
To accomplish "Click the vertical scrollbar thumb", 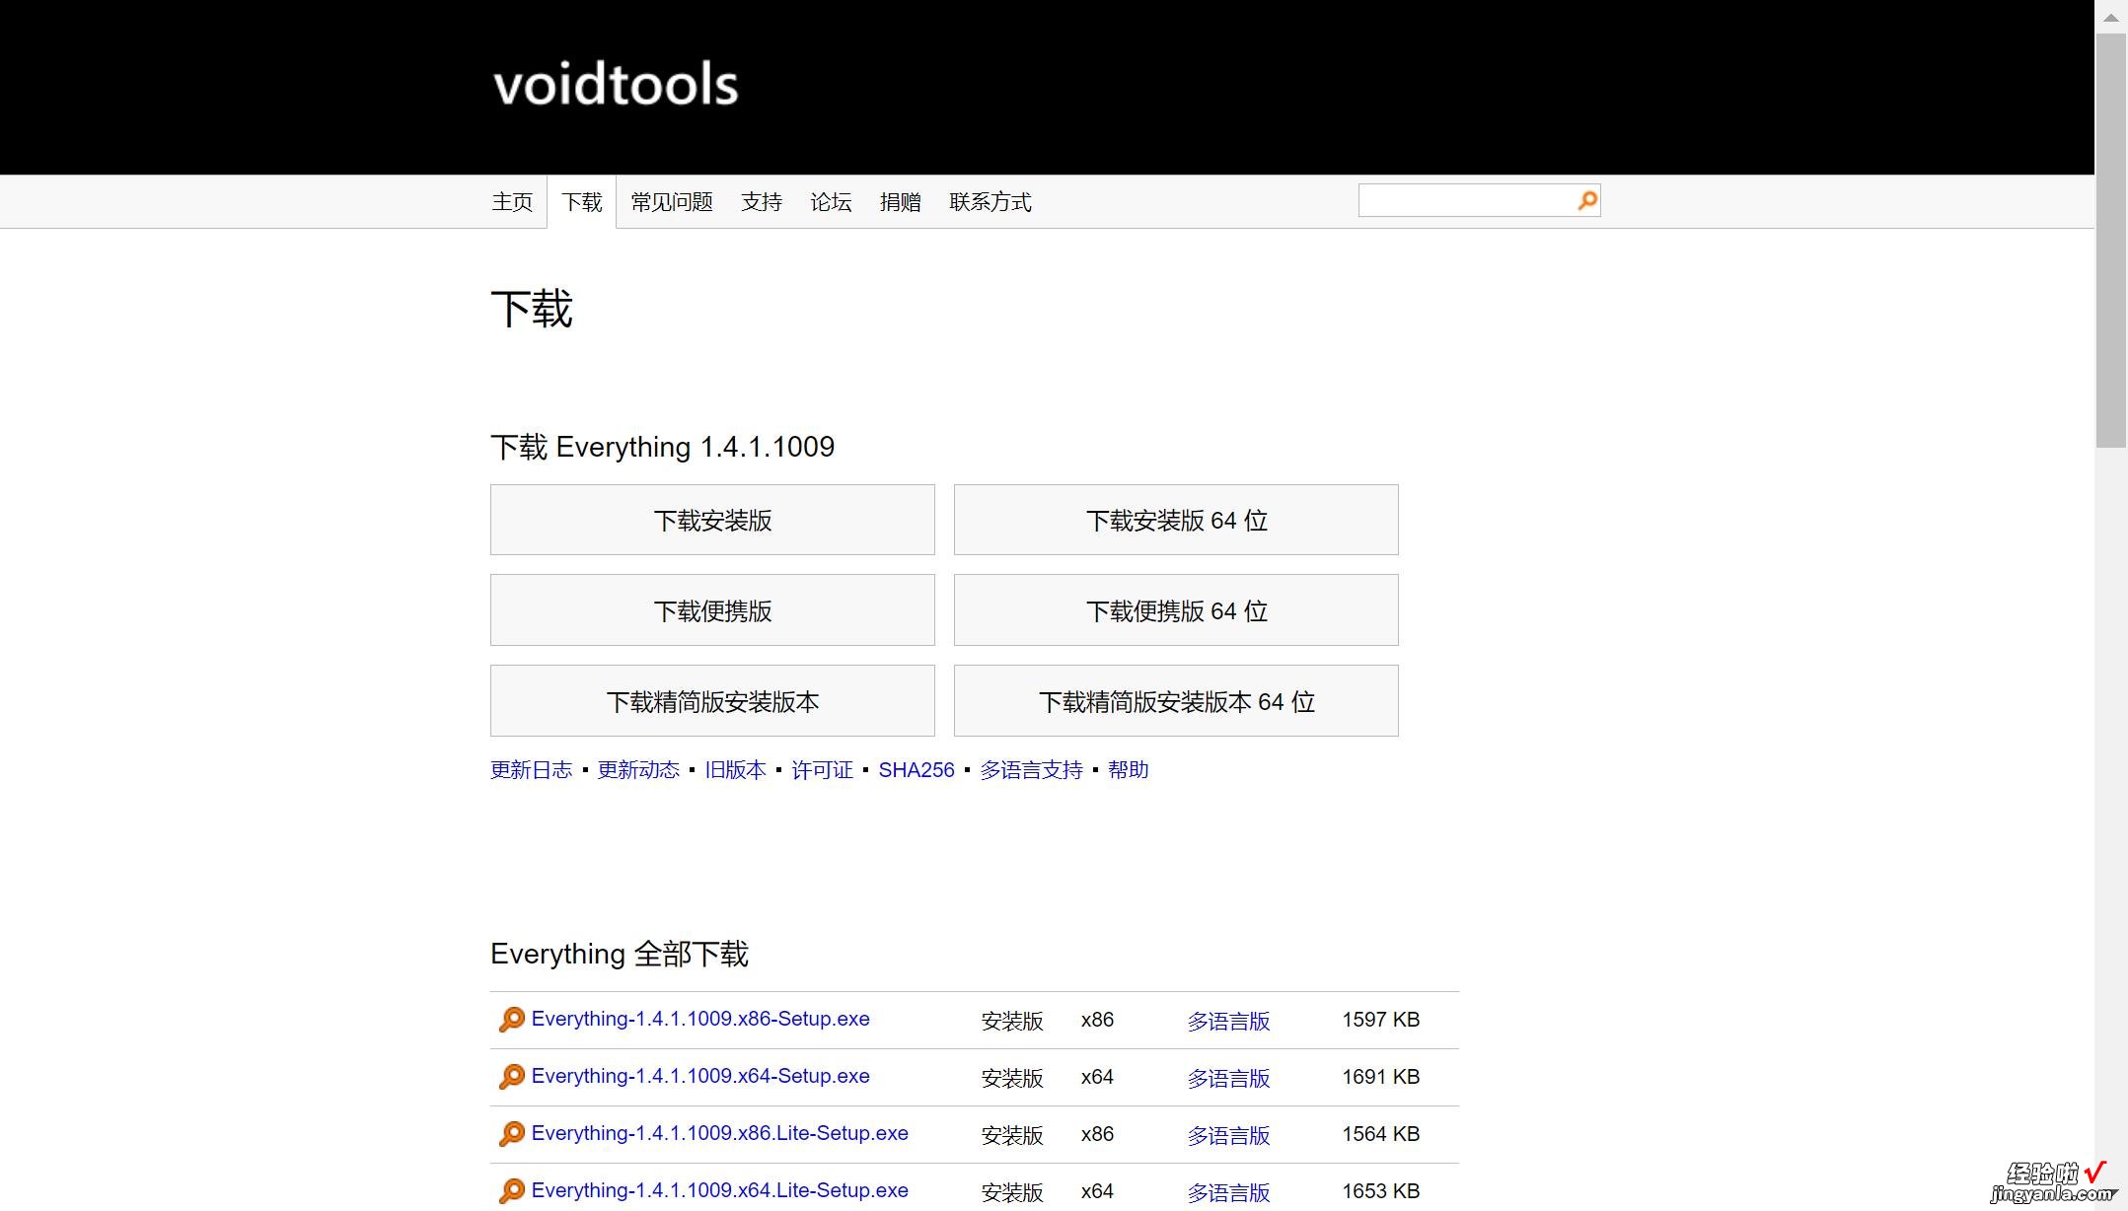I will coord(2111,241).
